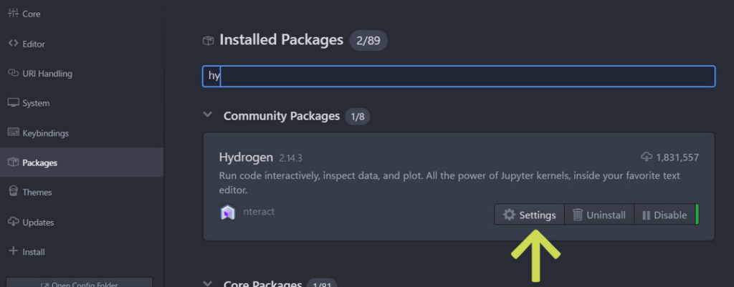The height and width of the screenshot is (287, 734).
Task: Collapse the Community Packages section
Action: (x=207, y=115)
